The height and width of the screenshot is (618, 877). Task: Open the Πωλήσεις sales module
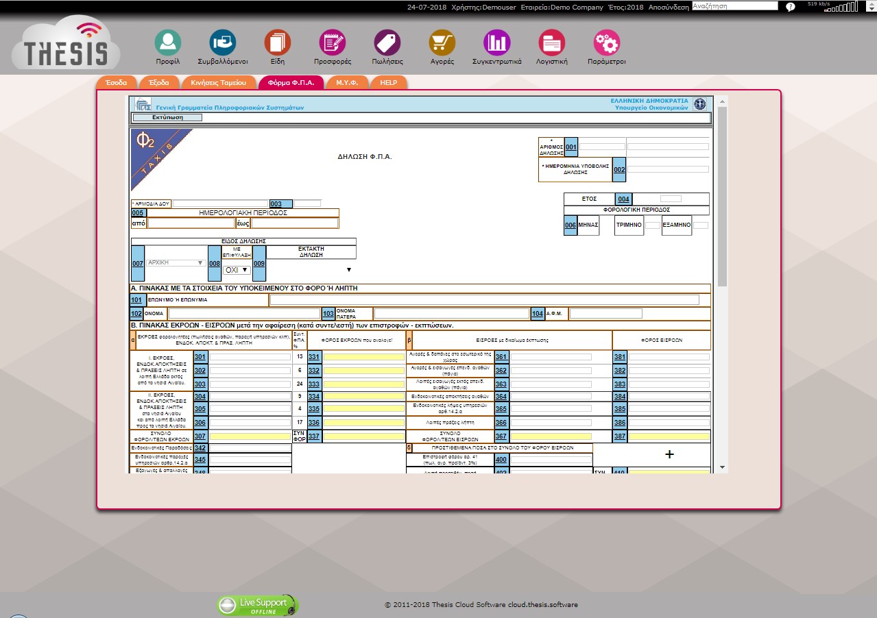pos(387,43)
